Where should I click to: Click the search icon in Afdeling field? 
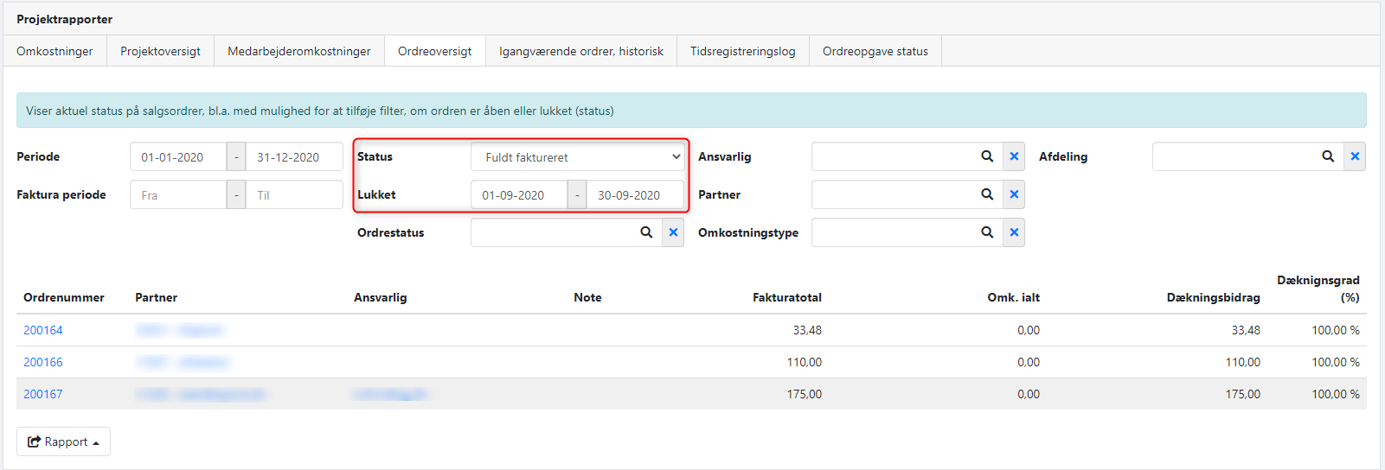pyautogui.click(x=1327, y=156)
